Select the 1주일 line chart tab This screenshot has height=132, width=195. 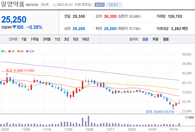(34, 39)
